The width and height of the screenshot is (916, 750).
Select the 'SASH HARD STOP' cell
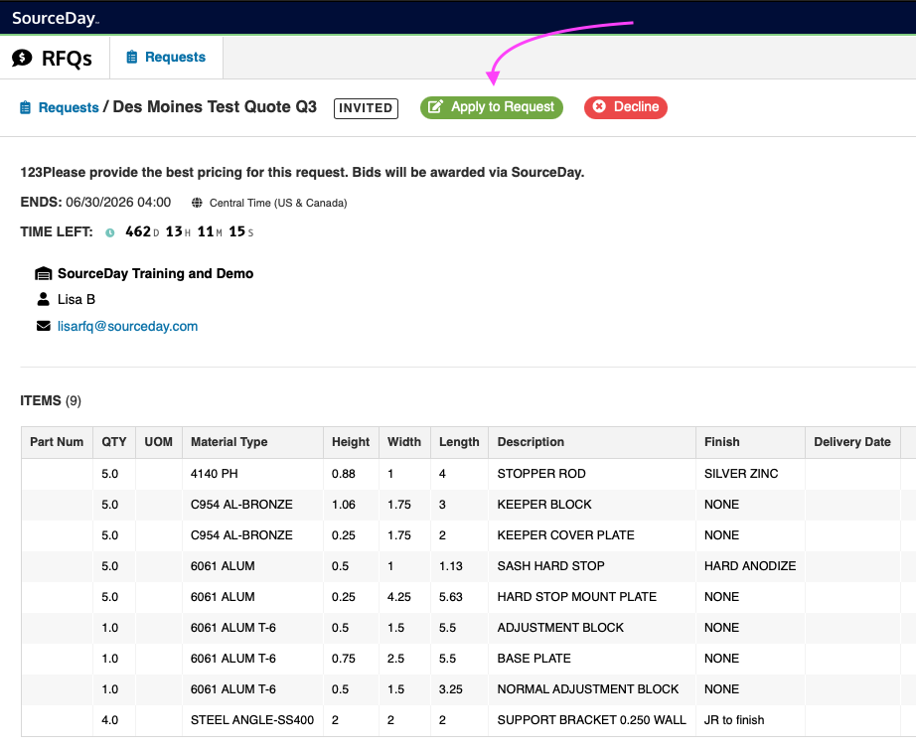592,566
